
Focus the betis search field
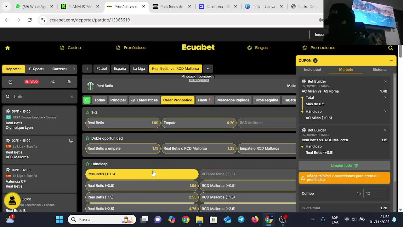(x=39, y=97)
